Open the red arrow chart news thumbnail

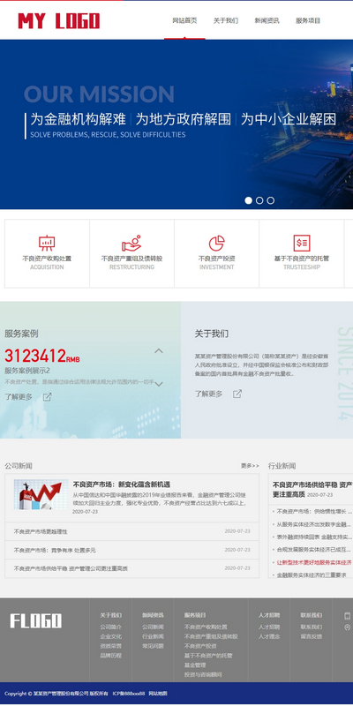click(41, 494)
